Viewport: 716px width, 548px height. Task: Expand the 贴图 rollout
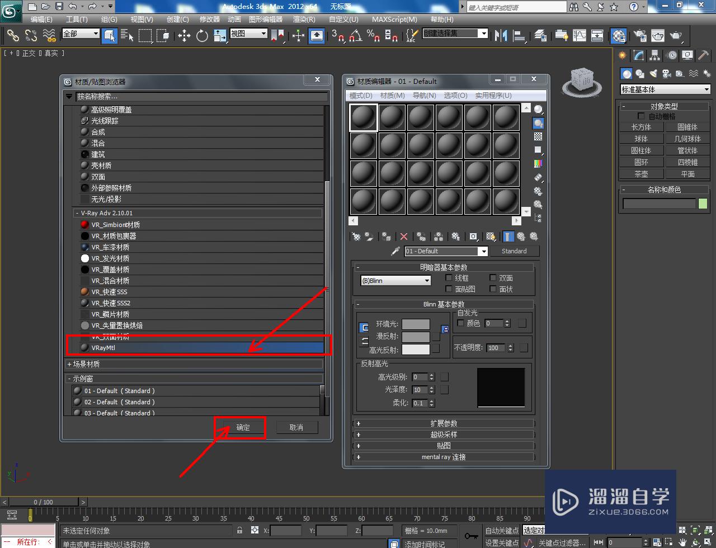point(444,446)
